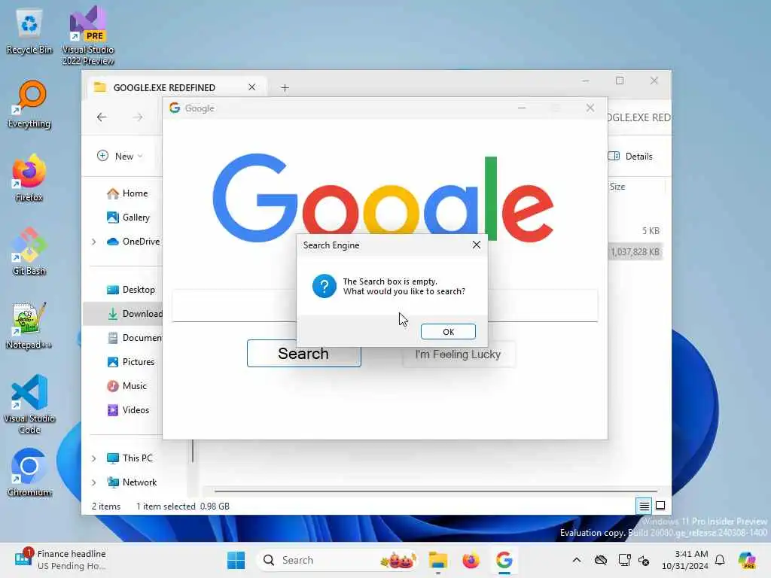Launch Visual Studio 2022 Preview desktop icon

[87, 35]
